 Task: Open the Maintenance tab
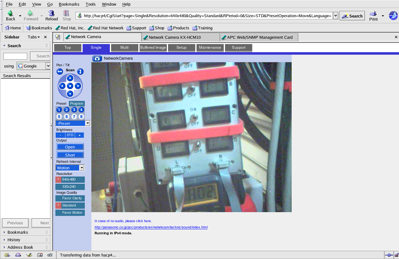pos(210,47)
